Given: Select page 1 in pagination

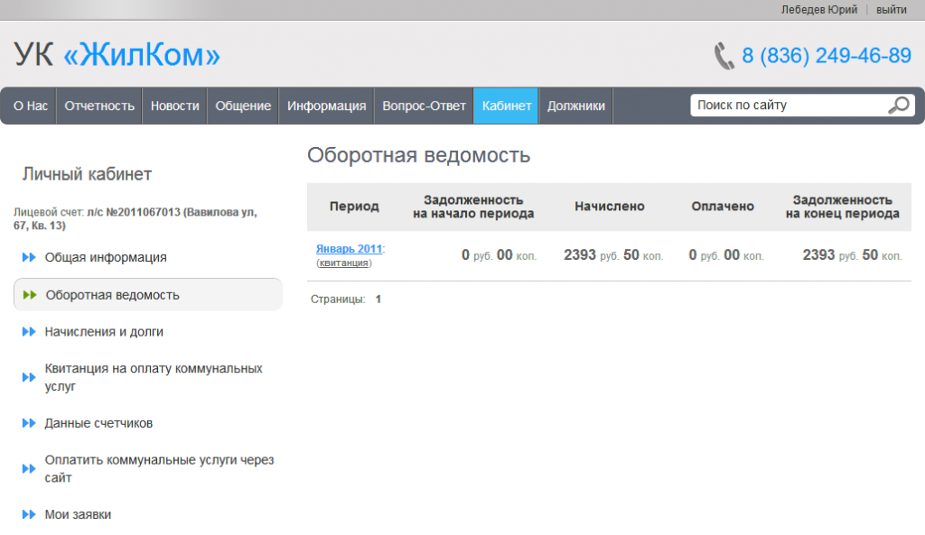Looking at the screenshot, I should point(378,299).
